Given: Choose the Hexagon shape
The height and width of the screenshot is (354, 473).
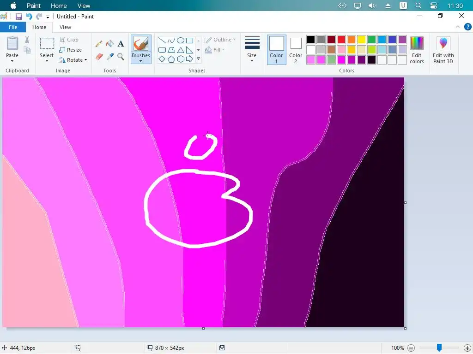Looking at the screenshot, I should pos(181,59).
